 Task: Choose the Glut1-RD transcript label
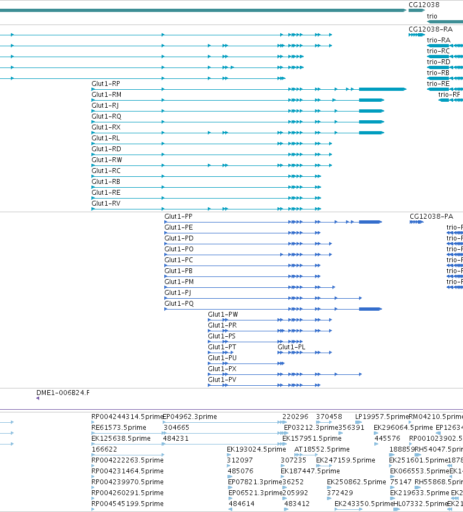tap(106, 149)
